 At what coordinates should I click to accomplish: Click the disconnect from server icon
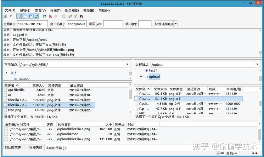click(56, 16)
